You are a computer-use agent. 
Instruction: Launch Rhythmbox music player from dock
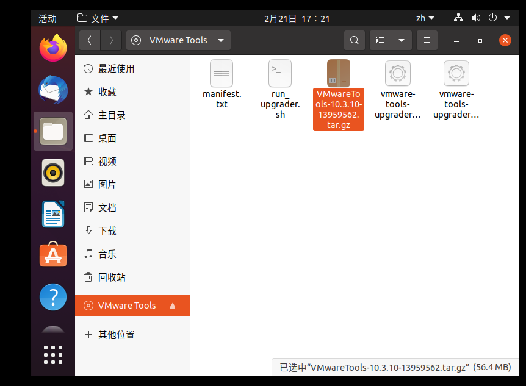pos(53,173)
